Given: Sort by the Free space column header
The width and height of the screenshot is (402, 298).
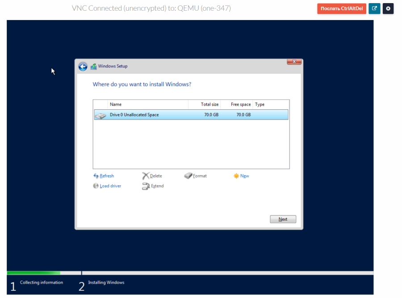Looking at the screenshot, I should [x=237, y=104].
